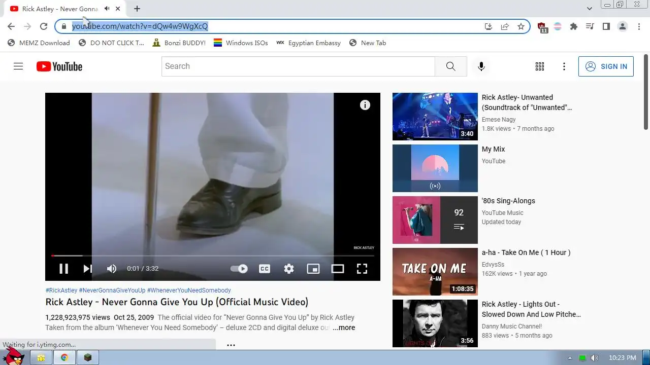Activate the miniplayer icon
The width and height of the screenshot is (650, 365).
(x=313, y=269)
